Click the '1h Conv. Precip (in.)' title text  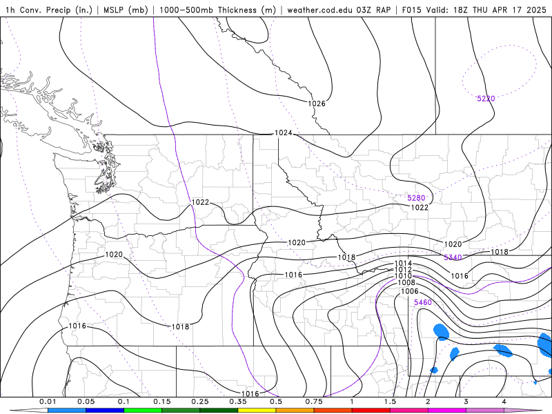tap(48, 10)
